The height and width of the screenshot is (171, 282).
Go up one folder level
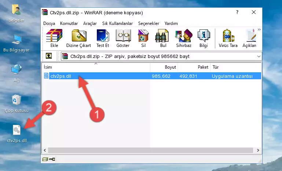pos(49,56)
